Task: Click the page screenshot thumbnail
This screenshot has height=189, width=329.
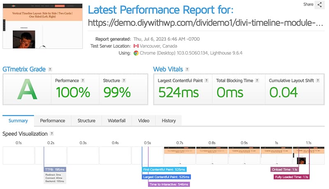Action: coord(43,26)
